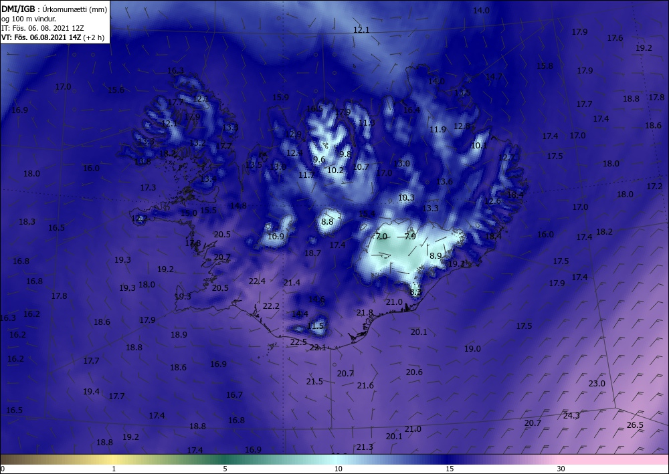Click the 15.8 value on the map

pyautogui.click(x=545, y=66)
